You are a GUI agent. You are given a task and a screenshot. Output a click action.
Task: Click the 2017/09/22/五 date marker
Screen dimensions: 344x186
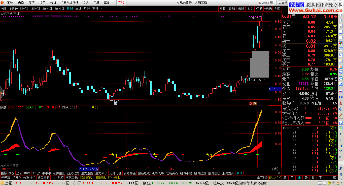(x=89, y=169)
